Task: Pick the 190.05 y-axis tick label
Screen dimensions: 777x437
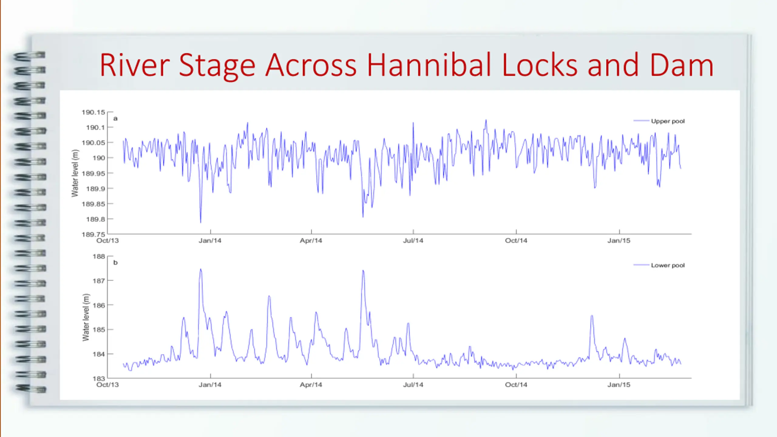Action: 93,143
